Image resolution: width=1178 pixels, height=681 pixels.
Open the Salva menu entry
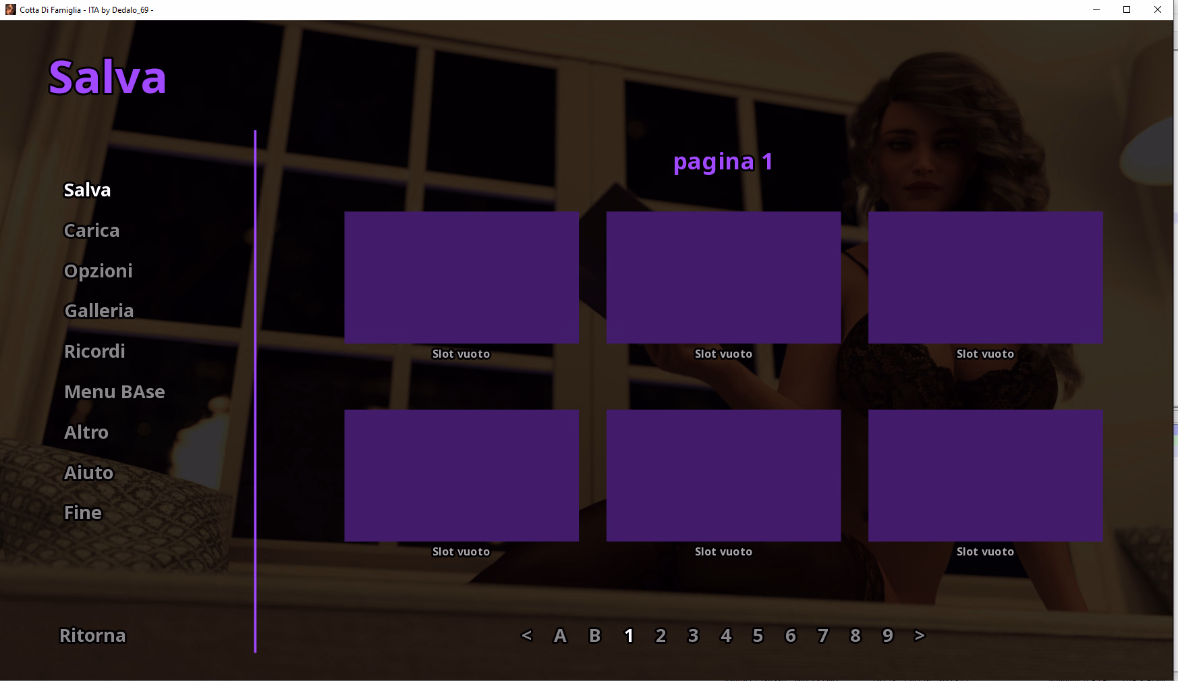(x=87, y=190)
